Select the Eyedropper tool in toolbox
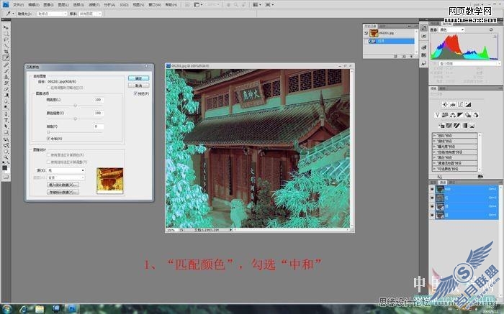504x314 pixels. pyautogui.click(x=6, y=58)
